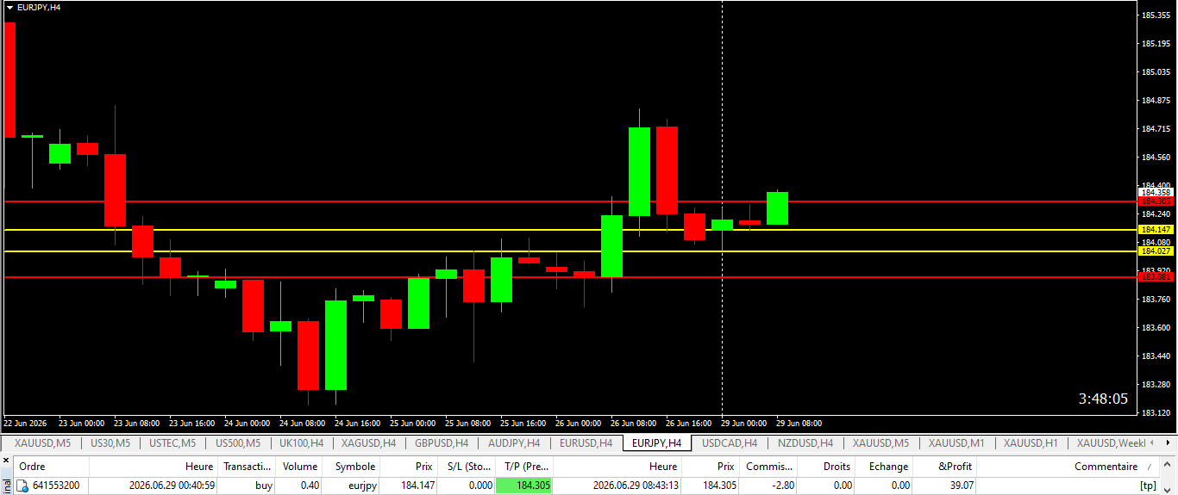
Task: Click the 39.07 profit value
Action: (960, 486)
